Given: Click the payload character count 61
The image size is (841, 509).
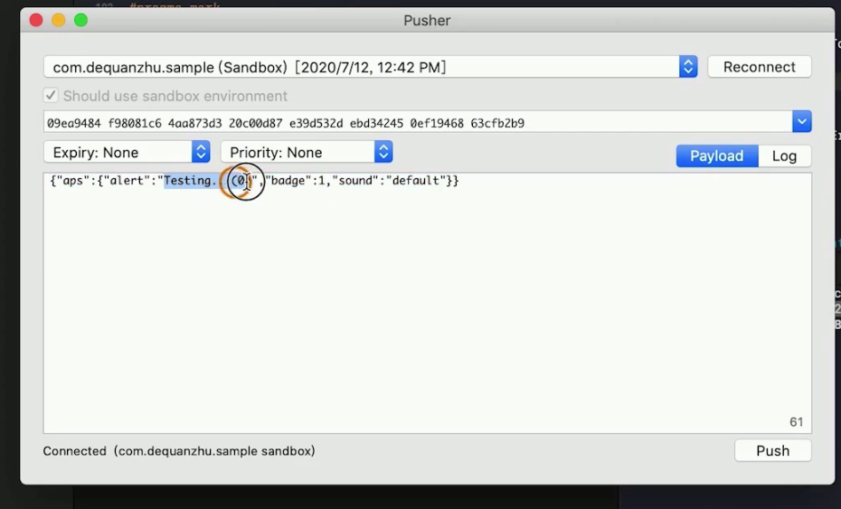Looking at the screenshot, I should pos(796,422).
